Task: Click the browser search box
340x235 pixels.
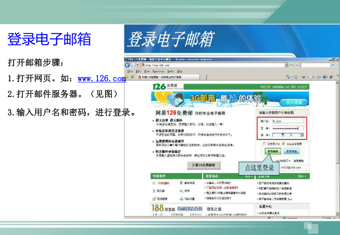Action: 315,65
